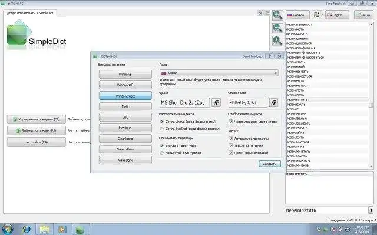Select Всегда в новом табе radio button
The width and height of the screenshot is (377, 235).
coord(161,146)
